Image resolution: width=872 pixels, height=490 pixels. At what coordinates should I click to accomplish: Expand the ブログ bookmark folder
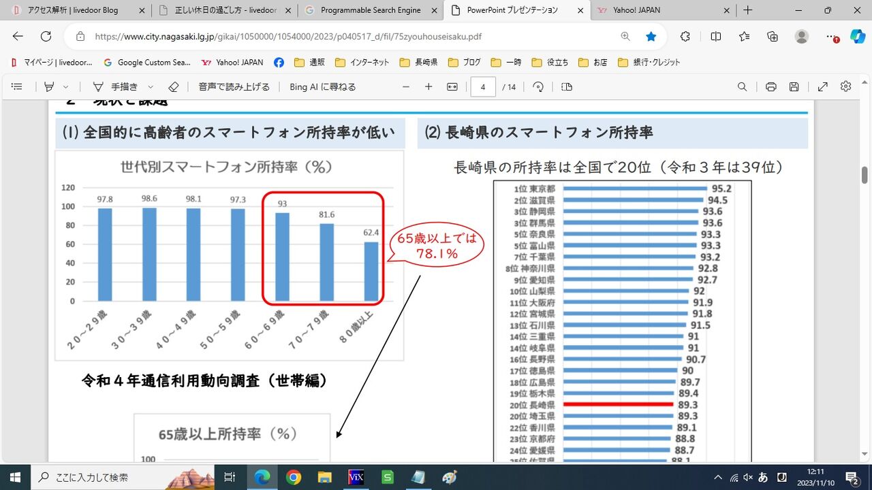(x=465, y=62)
